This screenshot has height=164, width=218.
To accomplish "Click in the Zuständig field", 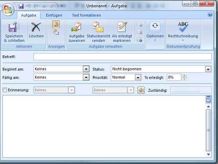I will [191, 90].
